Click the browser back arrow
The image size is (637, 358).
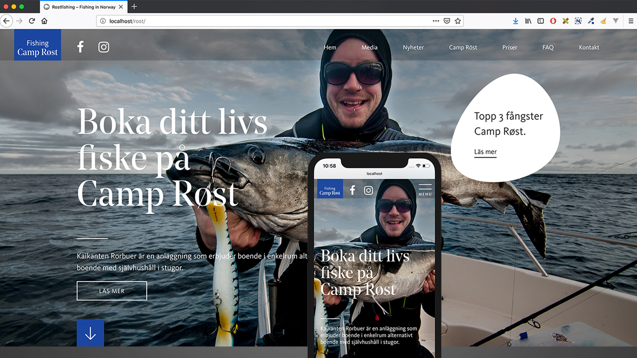[7, 21]
